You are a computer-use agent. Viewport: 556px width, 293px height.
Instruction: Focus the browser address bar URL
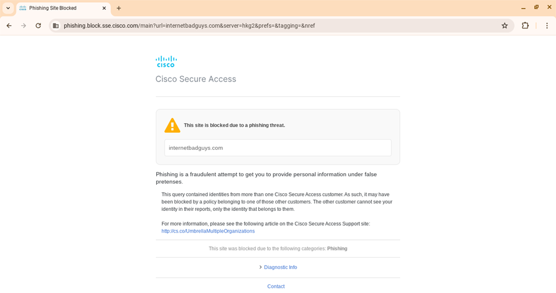pyautogui.click(x=189, y=26)
